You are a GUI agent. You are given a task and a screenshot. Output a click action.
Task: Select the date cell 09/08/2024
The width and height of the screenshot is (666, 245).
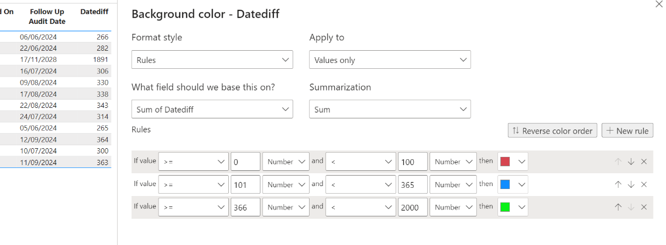(38, 82)
